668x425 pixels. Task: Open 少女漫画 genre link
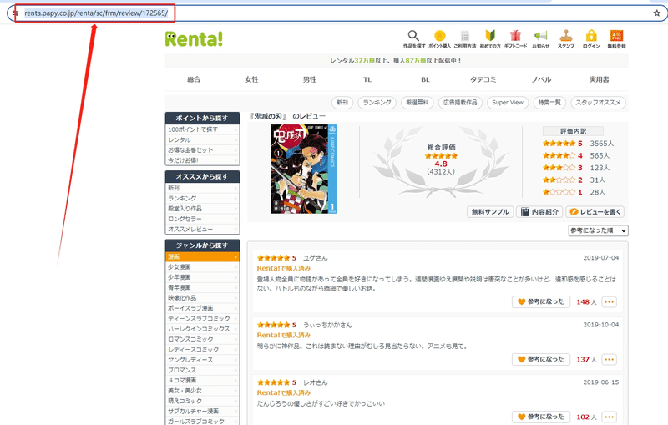click(x=202, y=267)
